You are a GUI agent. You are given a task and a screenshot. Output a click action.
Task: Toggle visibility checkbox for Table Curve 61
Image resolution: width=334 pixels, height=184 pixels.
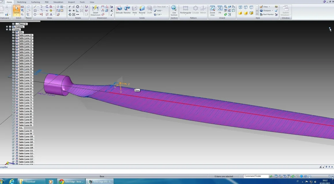pos(13,86)
